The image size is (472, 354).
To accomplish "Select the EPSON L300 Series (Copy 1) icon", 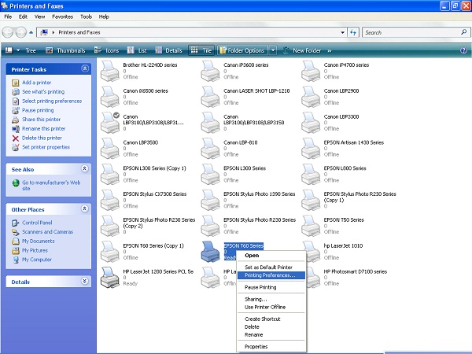I will click(x=109, y=175).
